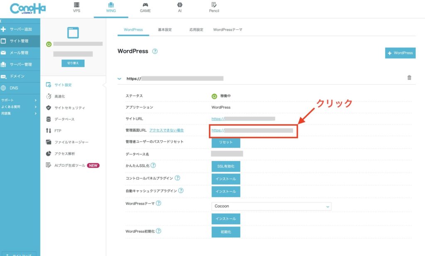Open help icon for 自動キャッシュクリアプラグイン
Screen dimensions: 425x256
tap(181, 190)
